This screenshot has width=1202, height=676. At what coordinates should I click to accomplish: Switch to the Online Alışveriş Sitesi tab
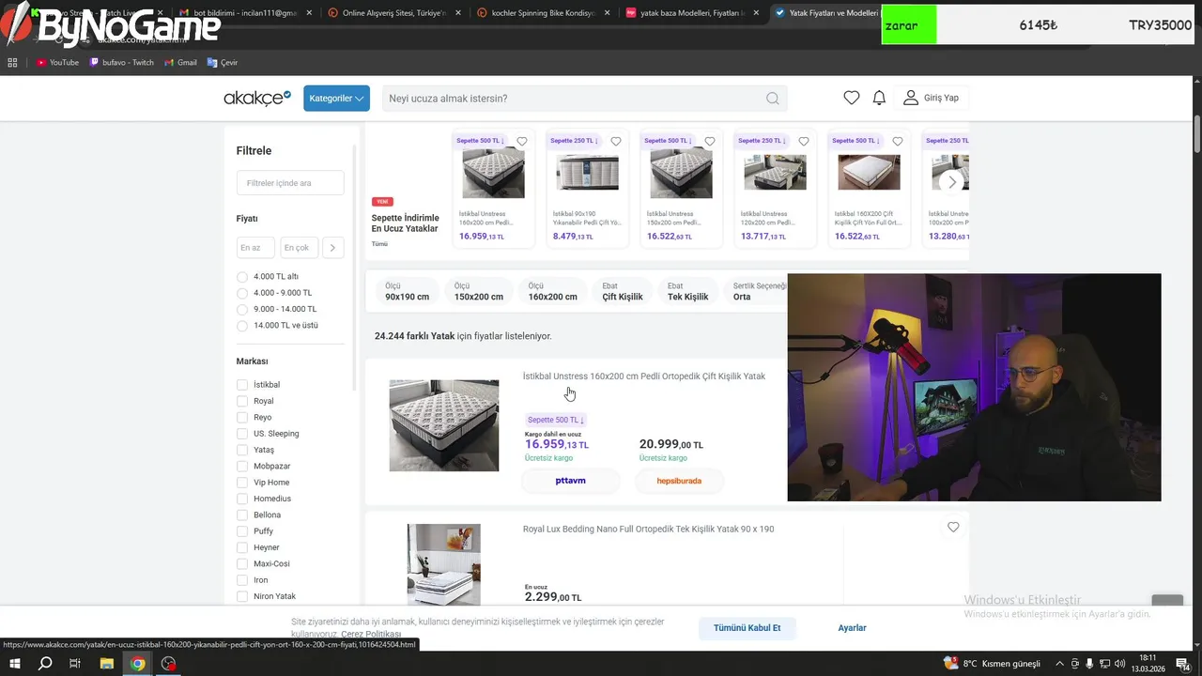394,13
